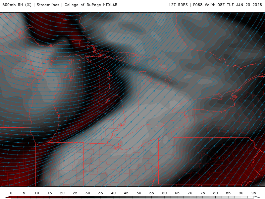Click the 95 label on the color scale

[x=254, y=193]
